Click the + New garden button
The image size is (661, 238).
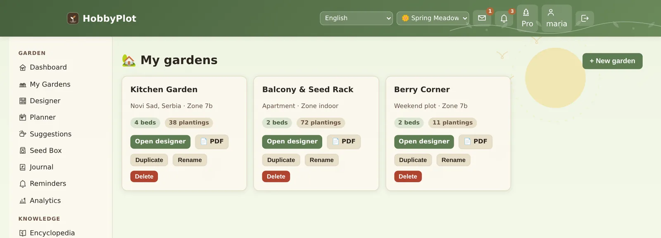pos(612,61)
